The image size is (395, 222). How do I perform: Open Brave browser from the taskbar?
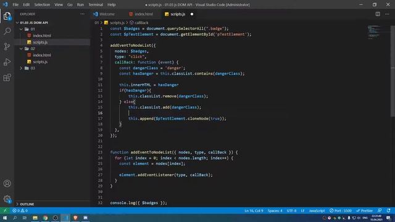click(75, 218)
